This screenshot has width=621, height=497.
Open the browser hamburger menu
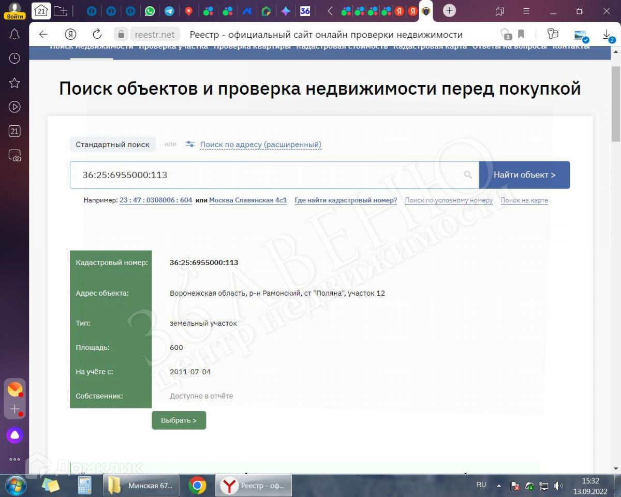(526, 11)
